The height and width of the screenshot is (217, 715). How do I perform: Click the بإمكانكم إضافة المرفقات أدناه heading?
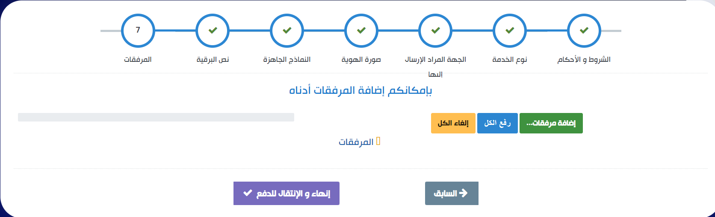[360, 90]
